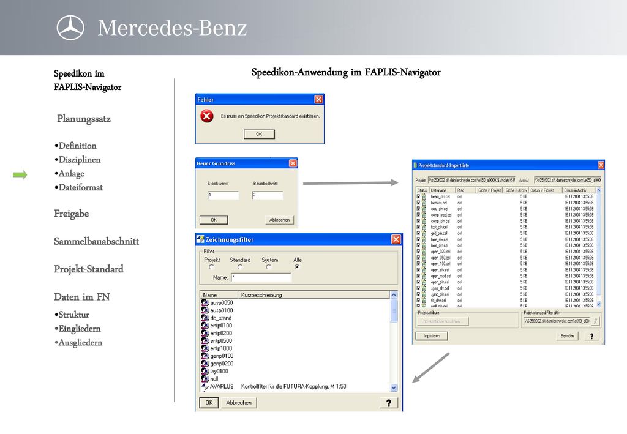627x434 pixels.
Task: Click pencil edit icon beside Projektstandard-Filter path
Action: coord(595,321)
